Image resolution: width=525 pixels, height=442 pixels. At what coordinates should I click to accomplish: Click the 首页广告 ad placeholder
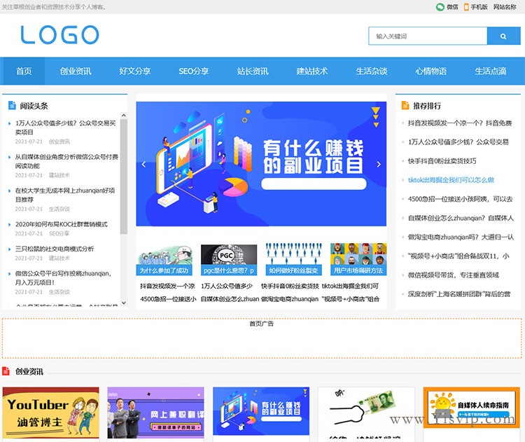pyautogui.click(x=262, y=338)
